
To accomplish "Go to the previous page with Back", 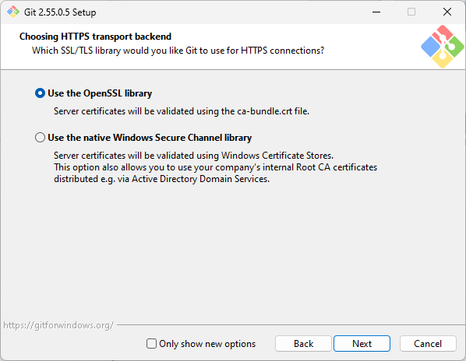I will point(303,344).
